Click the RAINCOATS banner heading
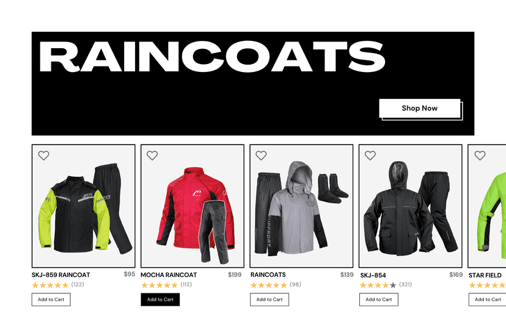Image resolution: width=506 pixels, height=316 pixels. 212,57
